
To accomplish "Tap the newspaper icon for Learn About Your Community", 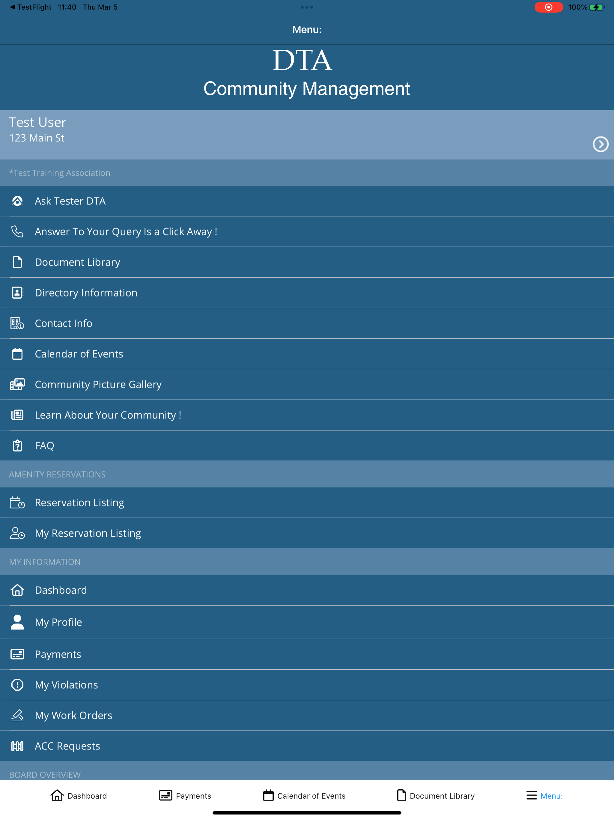I will pyautogui.click(x=17, y=415).
